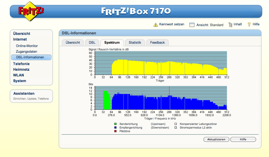Open the Kennwort setzen link

(x=172, y=24)
